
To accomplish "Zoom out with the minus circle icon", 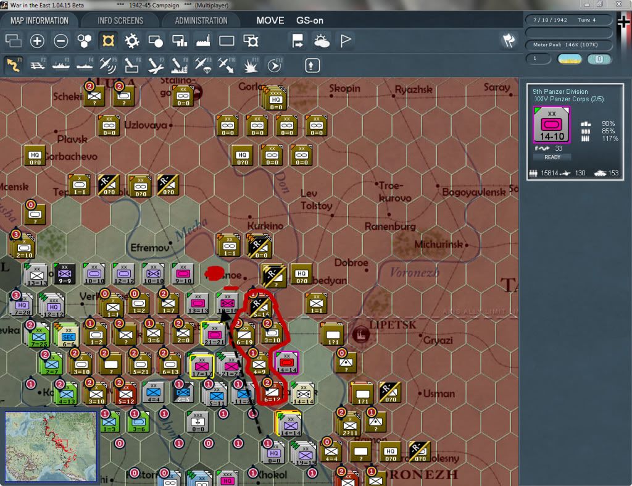I will pos(61,41).
